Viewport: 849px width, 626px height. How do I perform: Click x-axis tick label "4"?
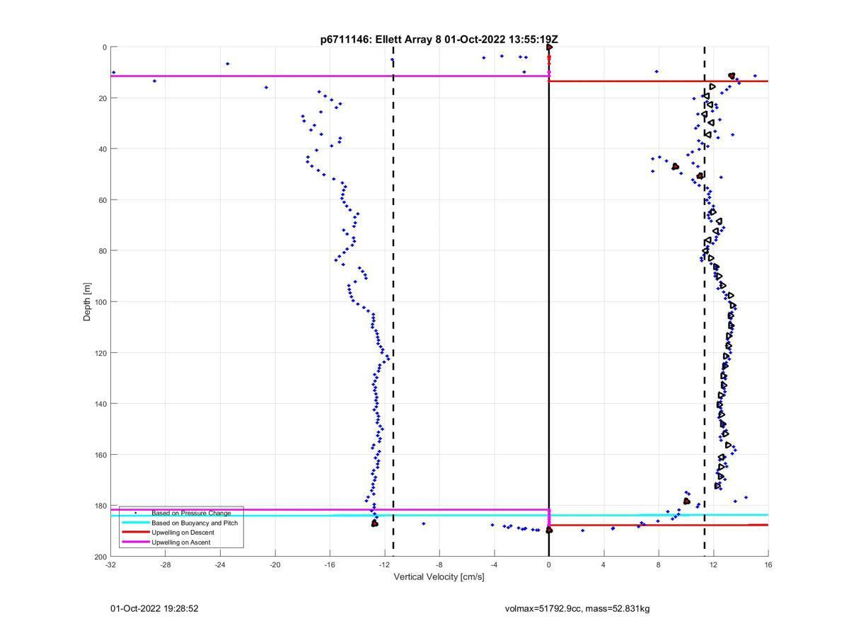click(x=603, y=564)
